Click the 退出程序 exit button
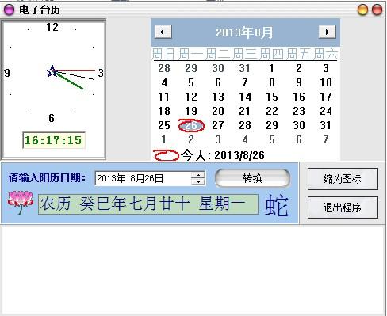 pos(343,207)
